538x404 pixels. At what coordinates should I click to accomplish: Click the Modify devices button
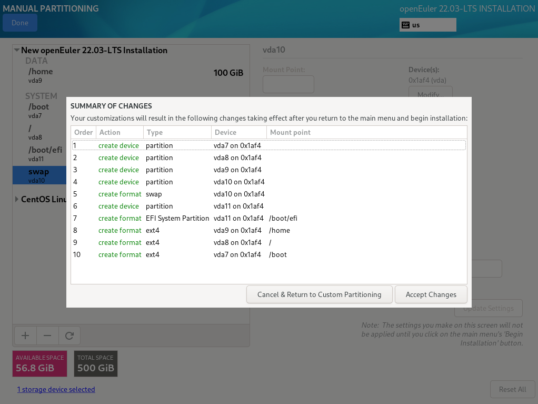click(x=430, y=92)
